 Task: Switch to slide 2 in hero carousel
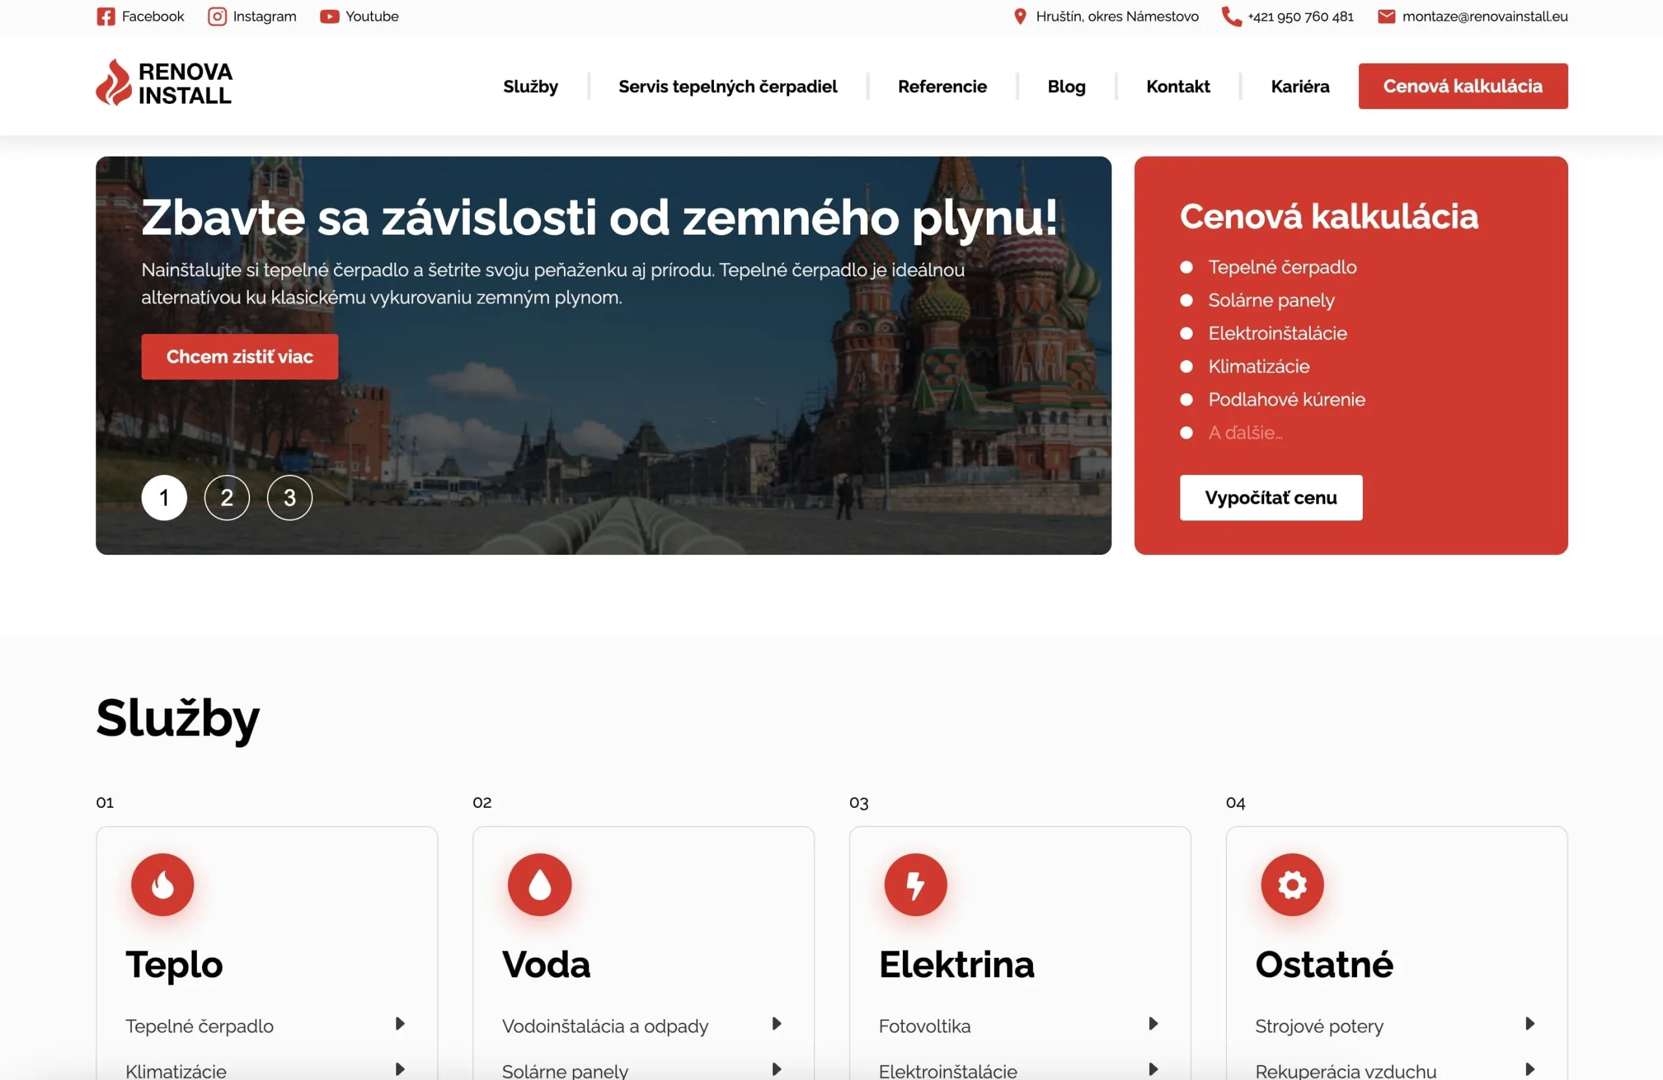[x=227, y=498]
